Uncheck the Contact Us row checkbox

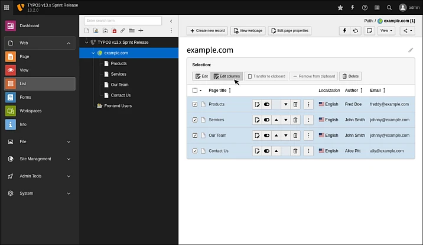point(196,151)
